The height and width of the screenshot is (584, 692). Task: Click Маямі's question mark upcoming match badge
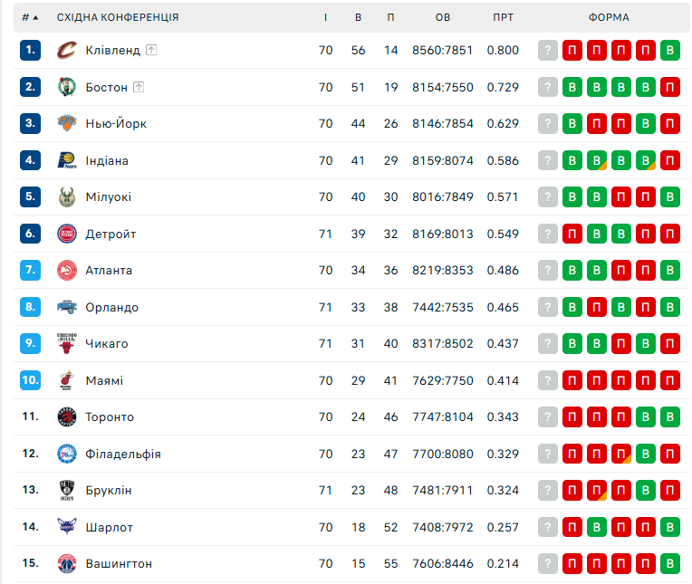pyautogui.click(x=547, y=381)
